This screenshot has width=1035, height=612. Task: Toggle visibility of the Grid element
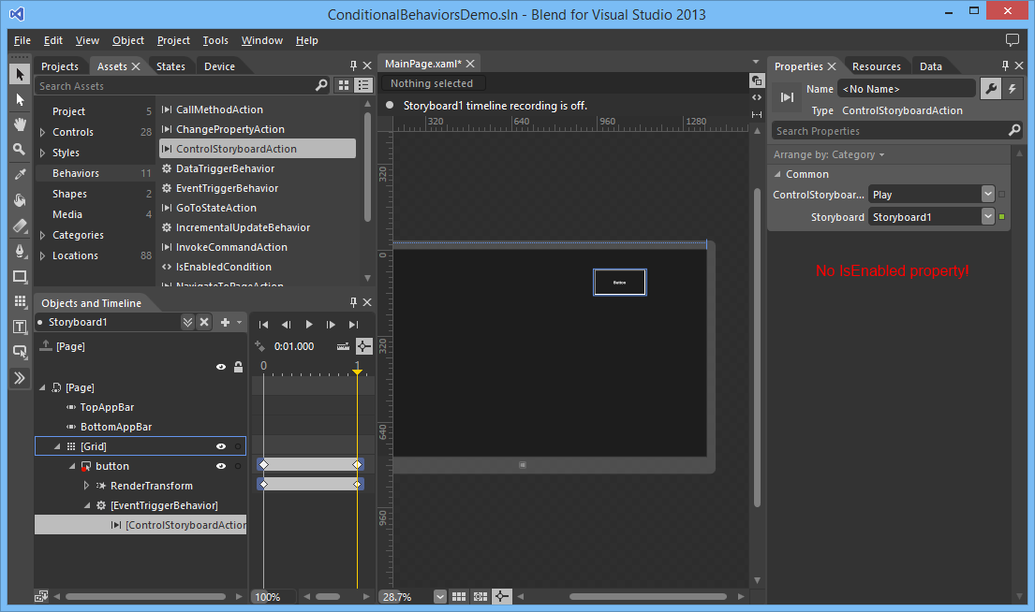pos(221,446)
